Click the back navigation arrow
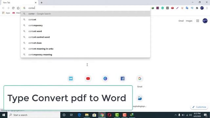This screenshot has width=210, height=118. point(3,8)
